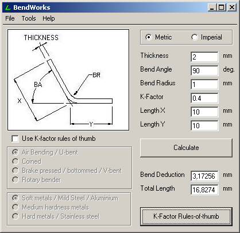Click the Length Y input field
Screen dimensions: 240x233
pos(204,125)
